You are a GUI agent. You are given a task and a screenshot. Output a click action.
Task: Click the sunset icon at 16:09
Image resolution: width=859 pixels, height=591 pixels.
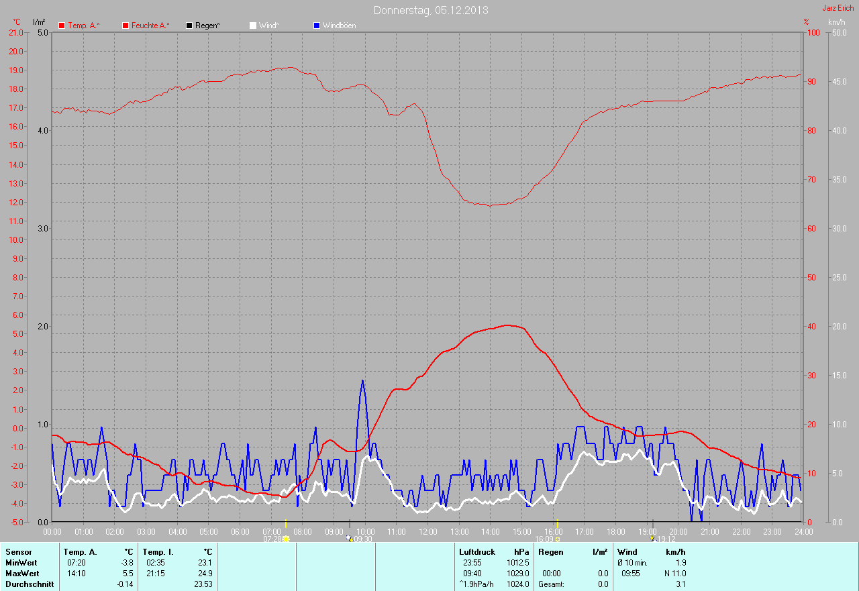[557, 539]
